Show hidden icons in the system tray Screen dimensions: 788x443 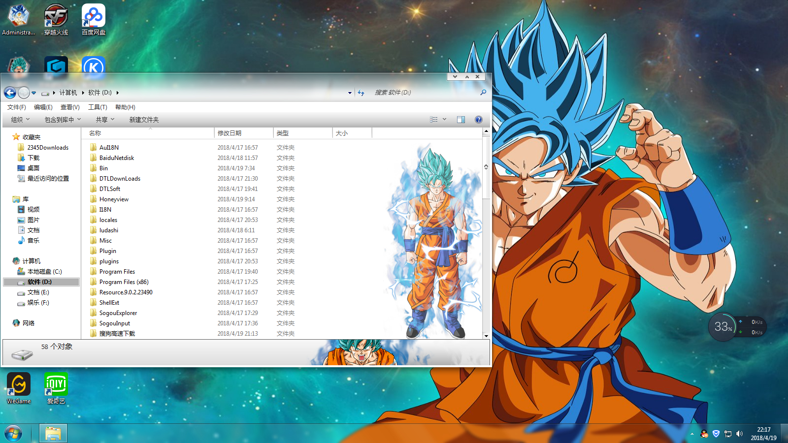coord(692,434)
